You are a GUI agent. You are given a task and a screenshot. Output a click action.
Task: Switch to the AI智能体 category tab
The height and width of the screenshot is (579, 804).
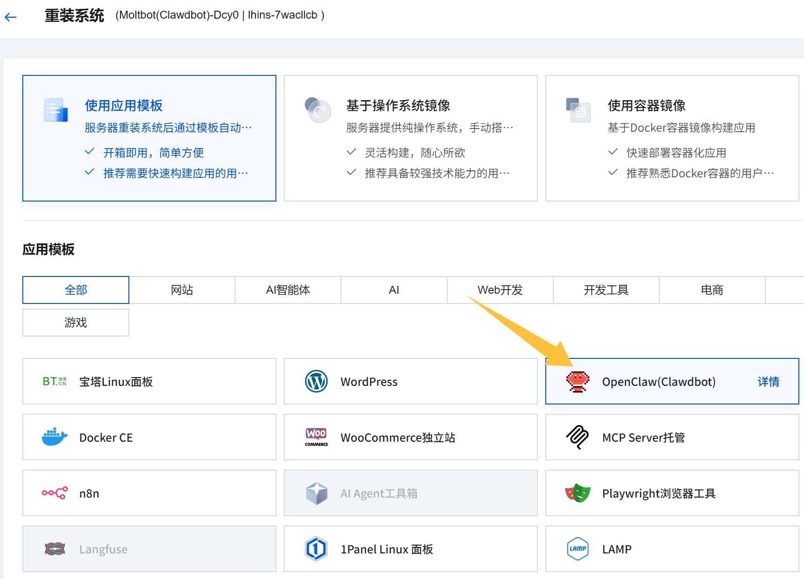(x=288, y=290)
